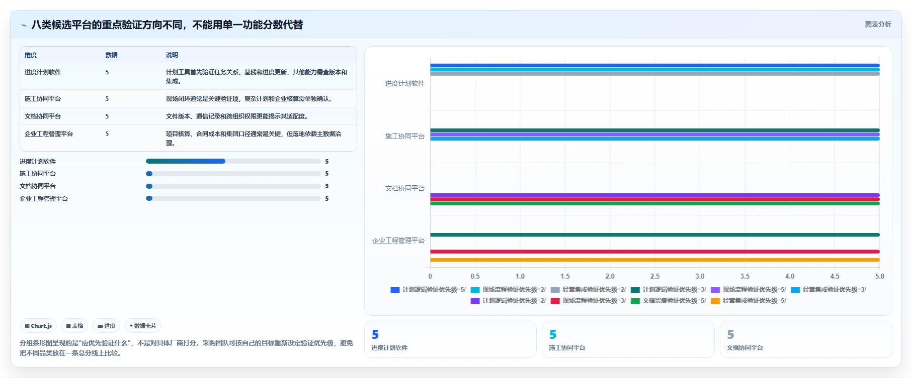Toggle cyan legend item 现场流程验证优先级=2/
Viewport: 912px width, 378px height.
pyautogui.click(x=508, y=290)
